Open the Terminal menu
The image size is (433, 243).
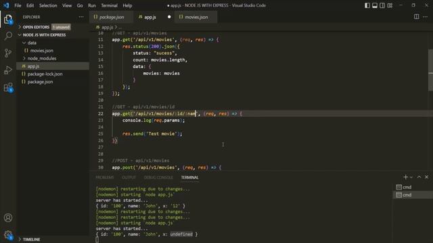(109, 5)
